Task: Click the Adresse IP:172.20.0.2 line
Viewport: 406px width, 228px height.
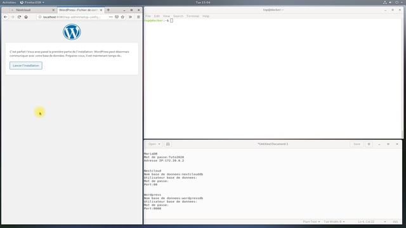Action: [x=164, y=160]
